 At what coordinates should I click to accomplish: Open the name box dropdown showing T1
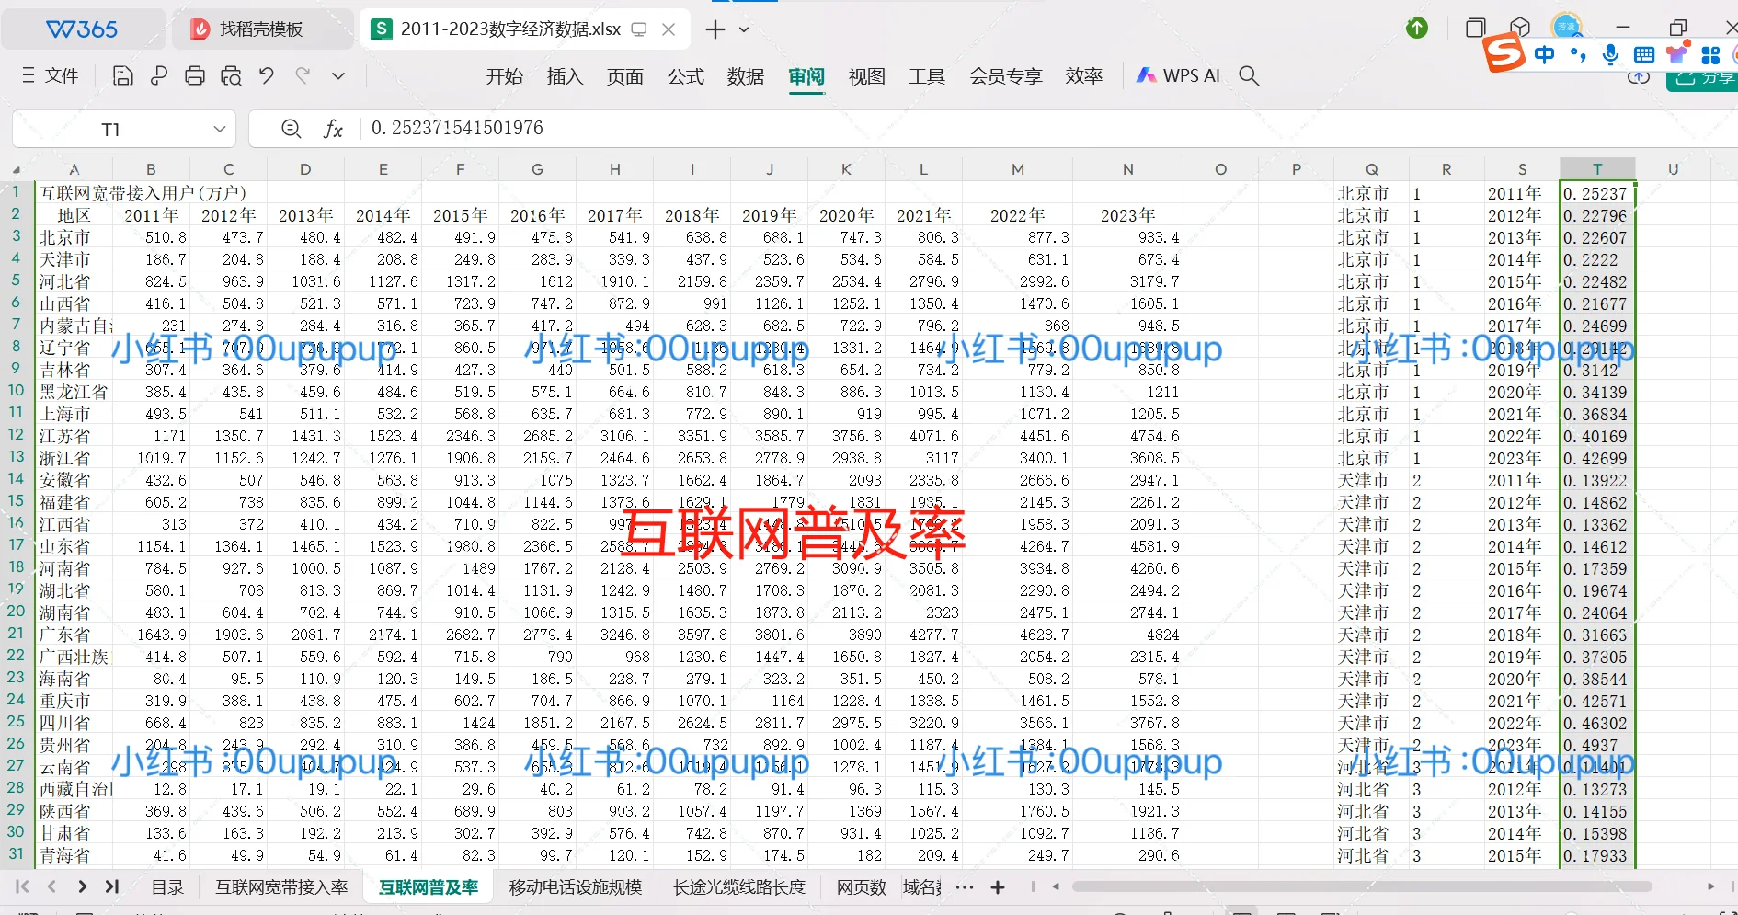pos(220,129)
